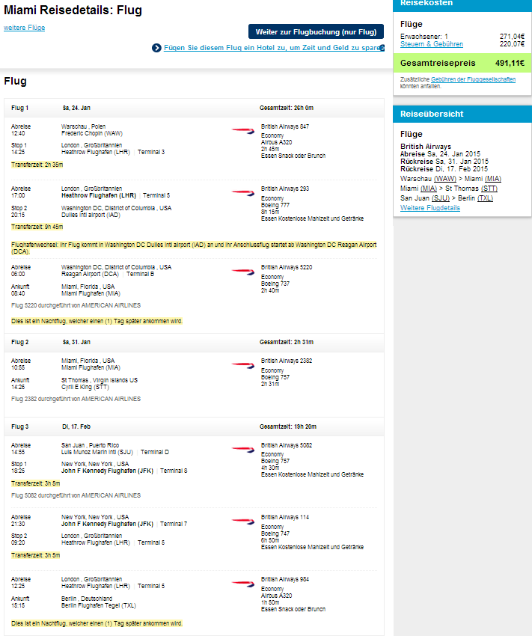
Task: Select 'British Airways 847' flight number
Action: [285, 126]
